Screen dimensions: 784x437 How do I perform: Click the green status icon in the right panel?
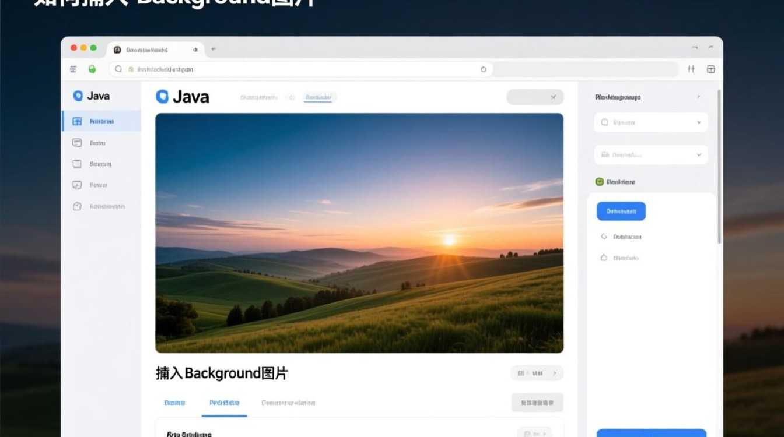pos(598,181)
